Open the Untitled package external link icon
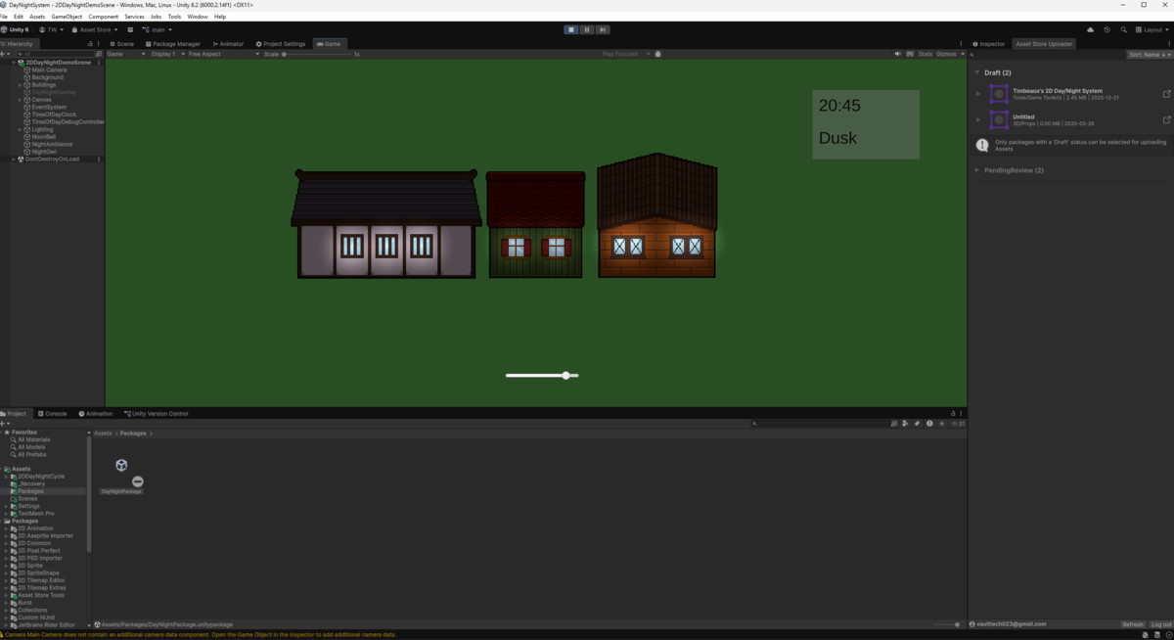 coord(1166,119)
